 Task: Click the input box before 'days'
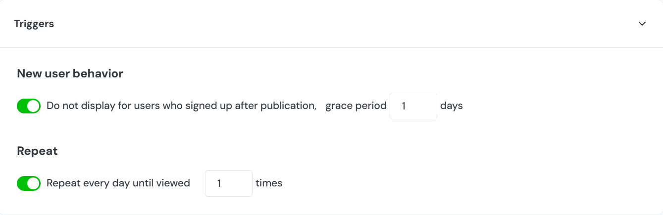click(413, 106)
